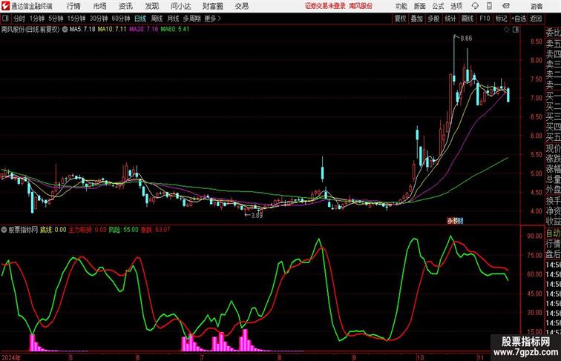Open the 问小达 menu

click(x=180, y=6)
